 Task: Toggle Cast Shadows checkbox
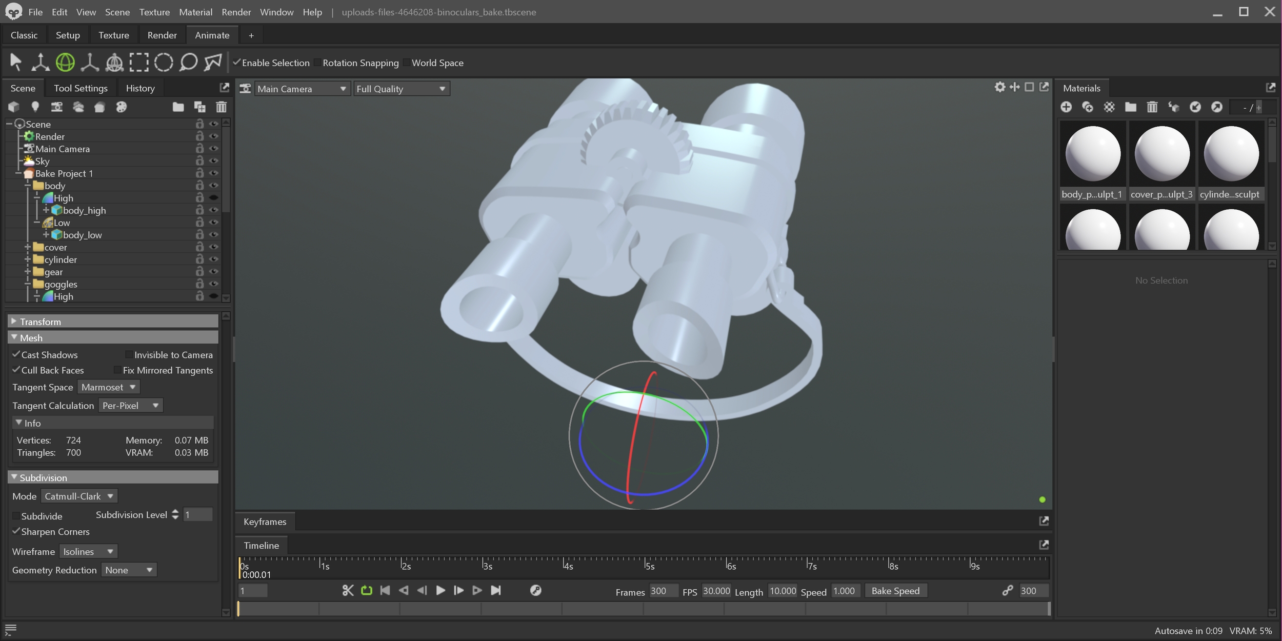(x=16, y=354)
